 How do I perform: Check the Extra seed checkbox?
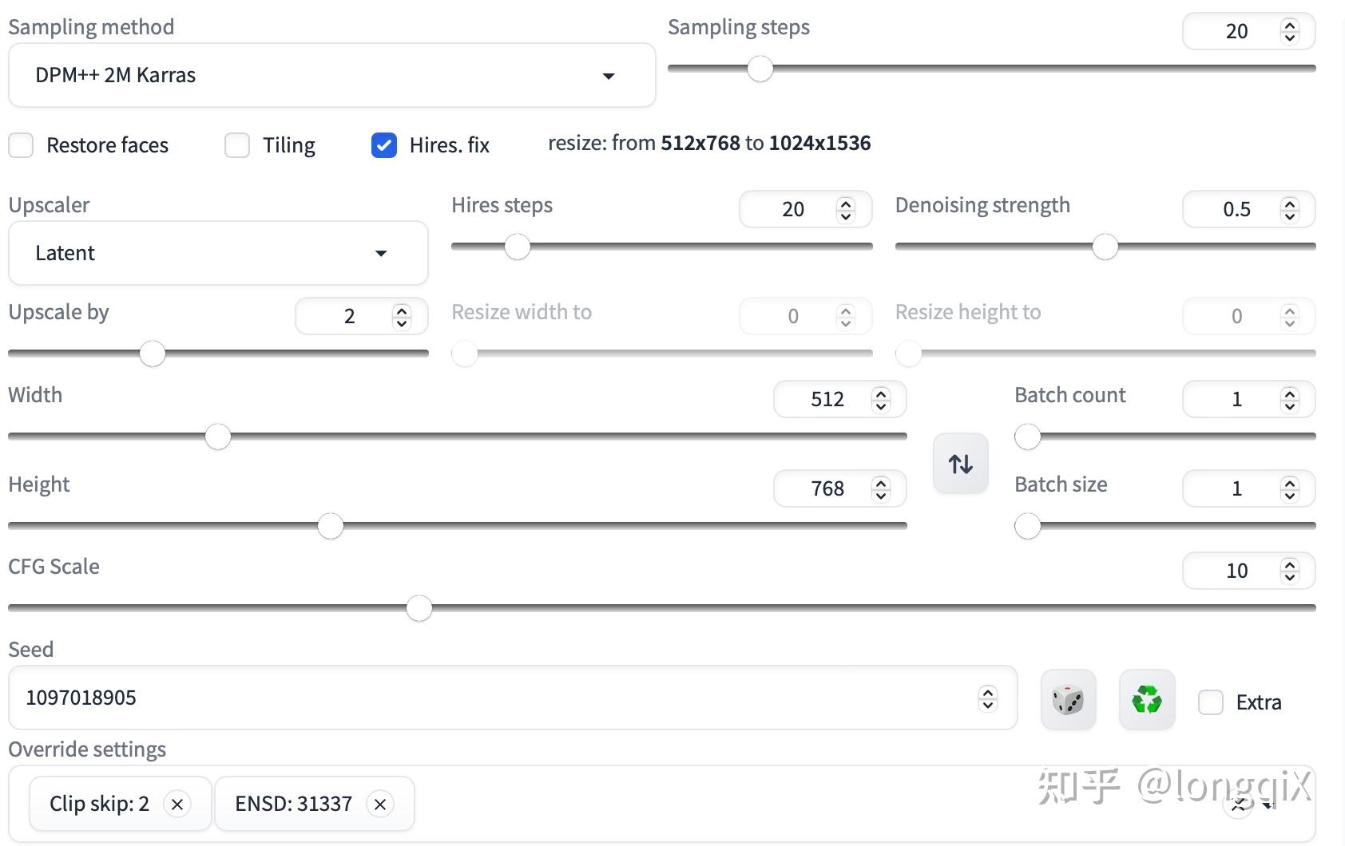[1211, 702]
